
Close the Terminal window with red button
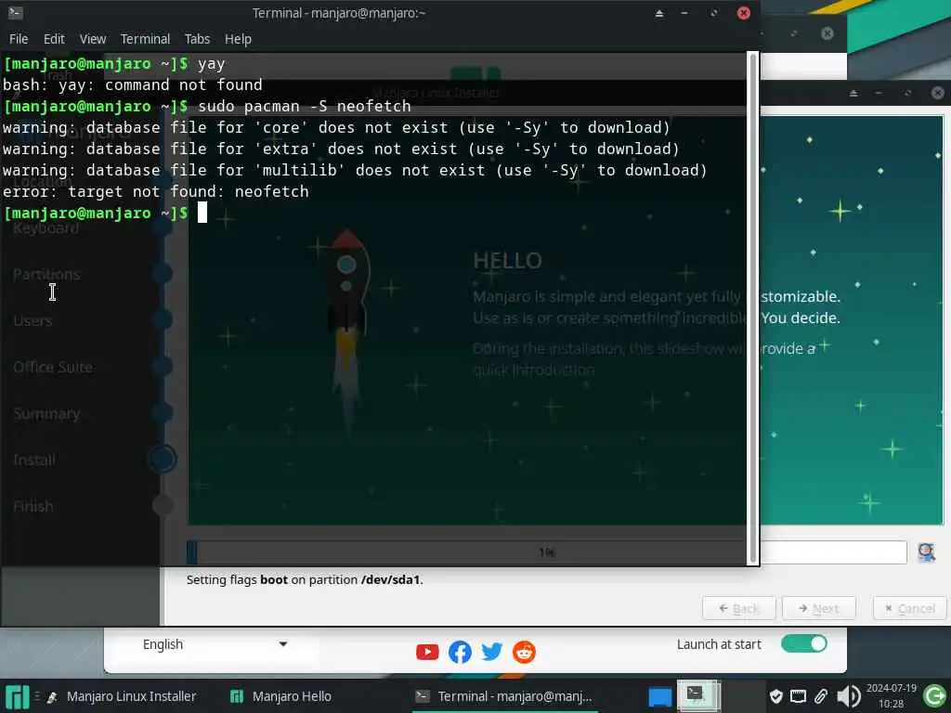744,13
